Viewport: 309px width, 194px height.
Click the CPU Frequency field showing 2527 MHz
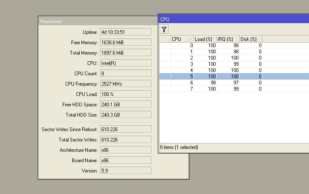tap(126, 84)
